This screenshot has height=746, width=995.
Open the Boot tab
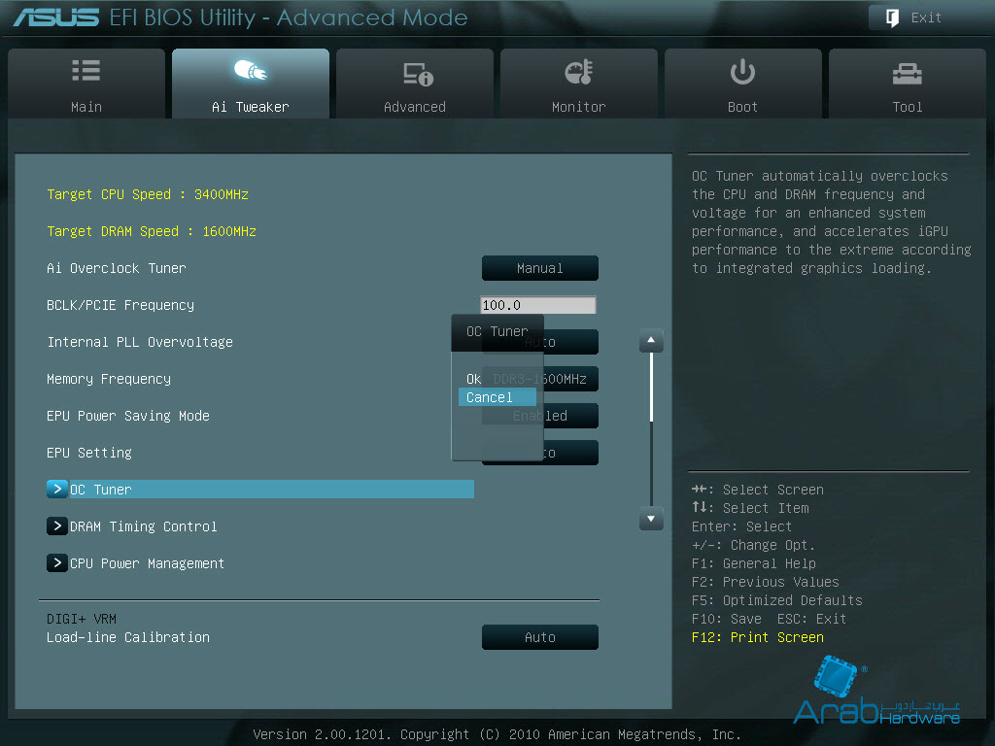pos(743,84)
